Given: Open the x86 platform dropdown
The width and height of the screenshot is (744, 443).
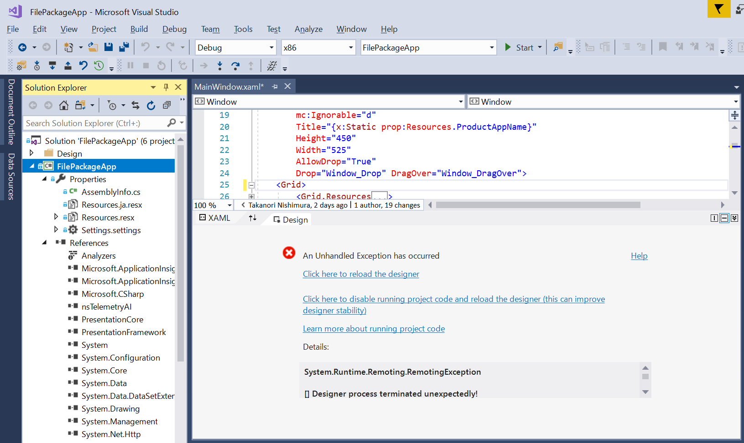Looking at the screenshot, I should (x=349, y=47).
